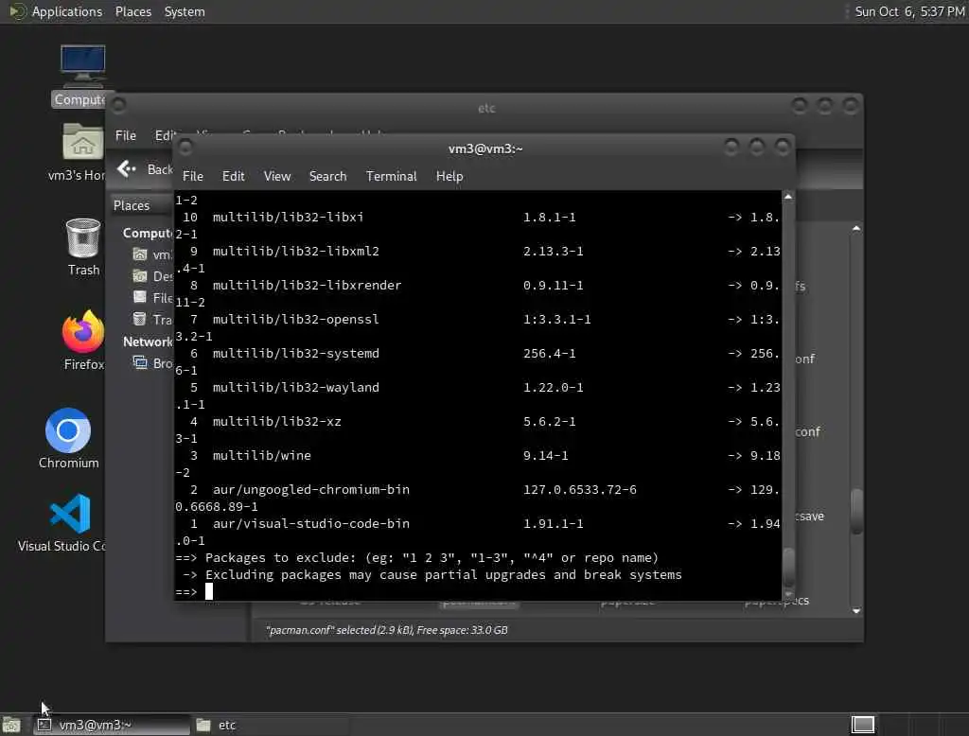The image size is (969, 736).
Task: Open the File menu of etc window
Action: tap(126, 135)
